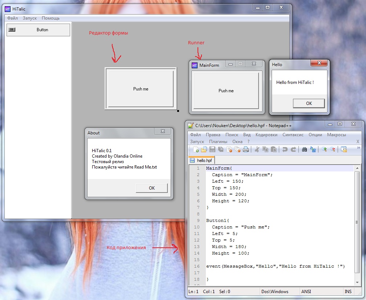Click the Cut scissors icon
Viewport: 366px width, 300px height.
tap(257, 150)
